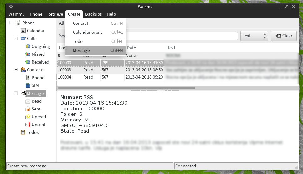Select Calendar event in Create menu
The height and width of the screenshot is (174, 303).
point(88,32)
